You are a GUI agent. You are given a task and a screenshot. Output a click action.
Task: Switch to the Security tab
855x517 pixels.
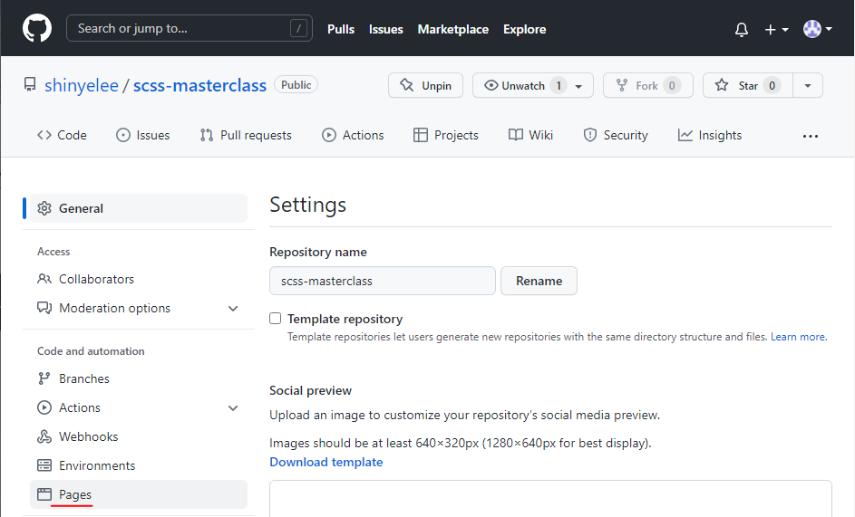(x=616, y=135)
